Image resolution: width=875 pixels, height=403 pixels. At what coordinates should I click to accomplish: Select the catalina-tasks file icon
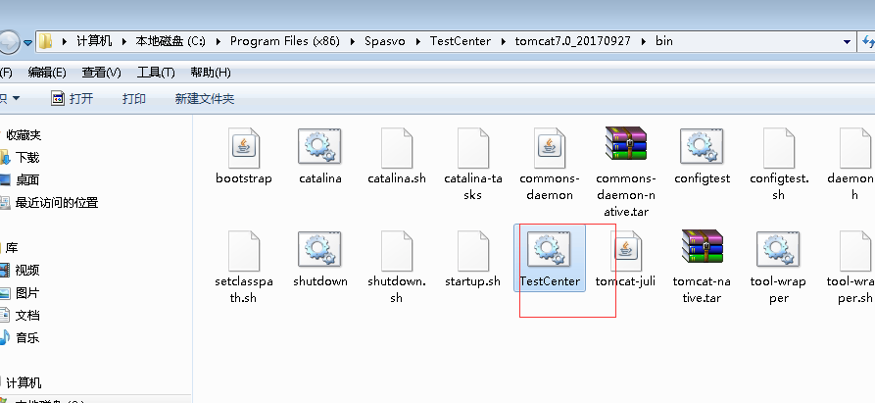point(472,148)
